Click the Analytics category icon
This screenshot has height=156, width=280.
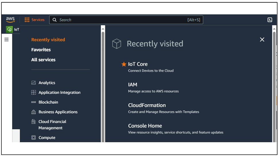click(x=34, y=83)
